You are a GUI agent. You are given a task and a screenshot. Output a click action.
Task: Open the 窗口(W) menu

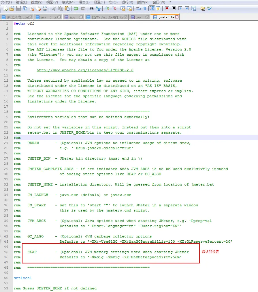[159, 2]
